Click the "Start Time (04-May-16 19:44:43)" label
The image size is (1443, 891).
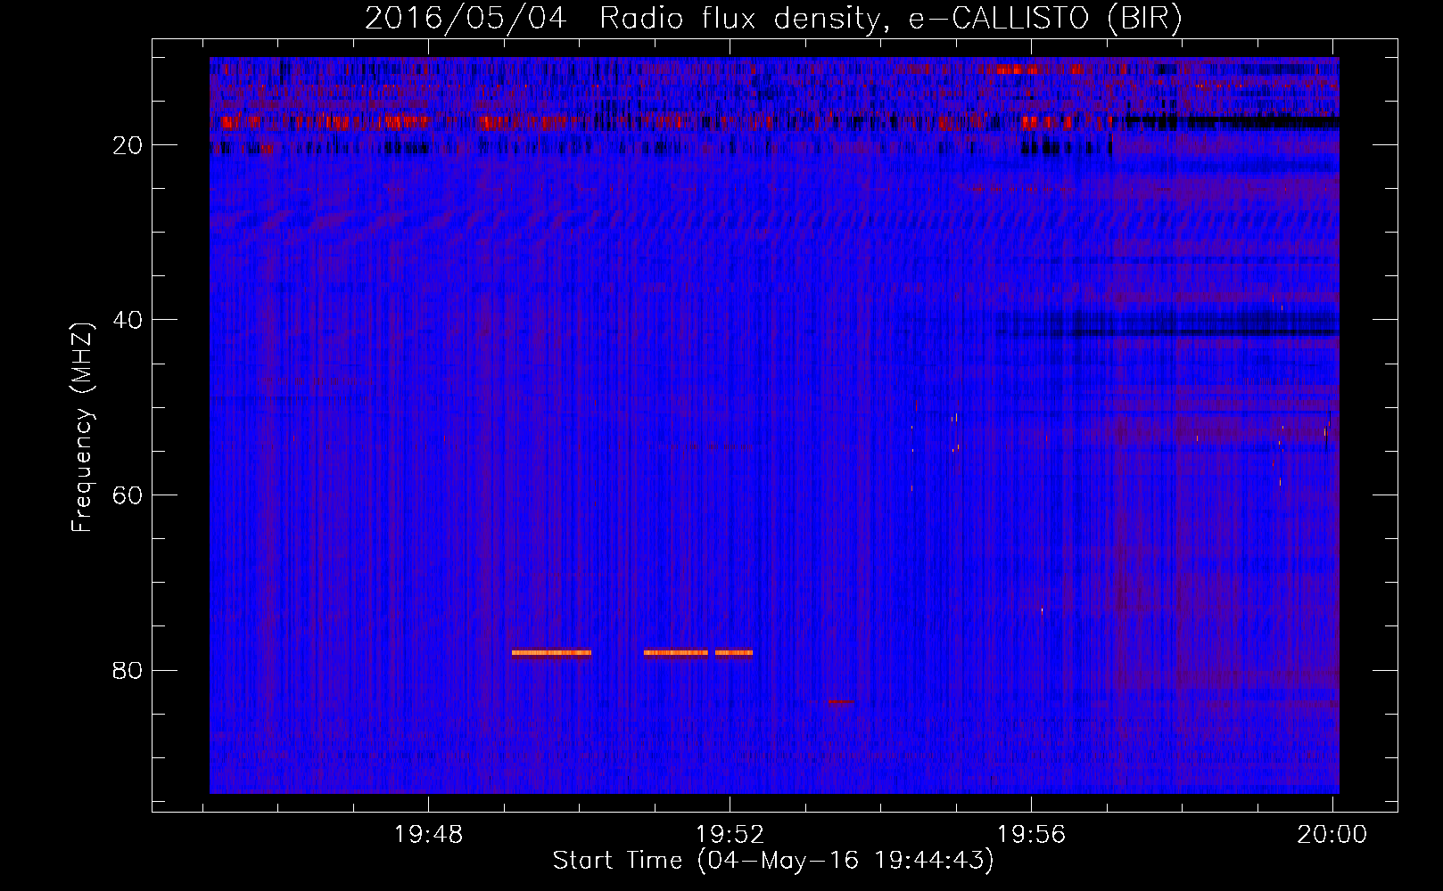773,861
